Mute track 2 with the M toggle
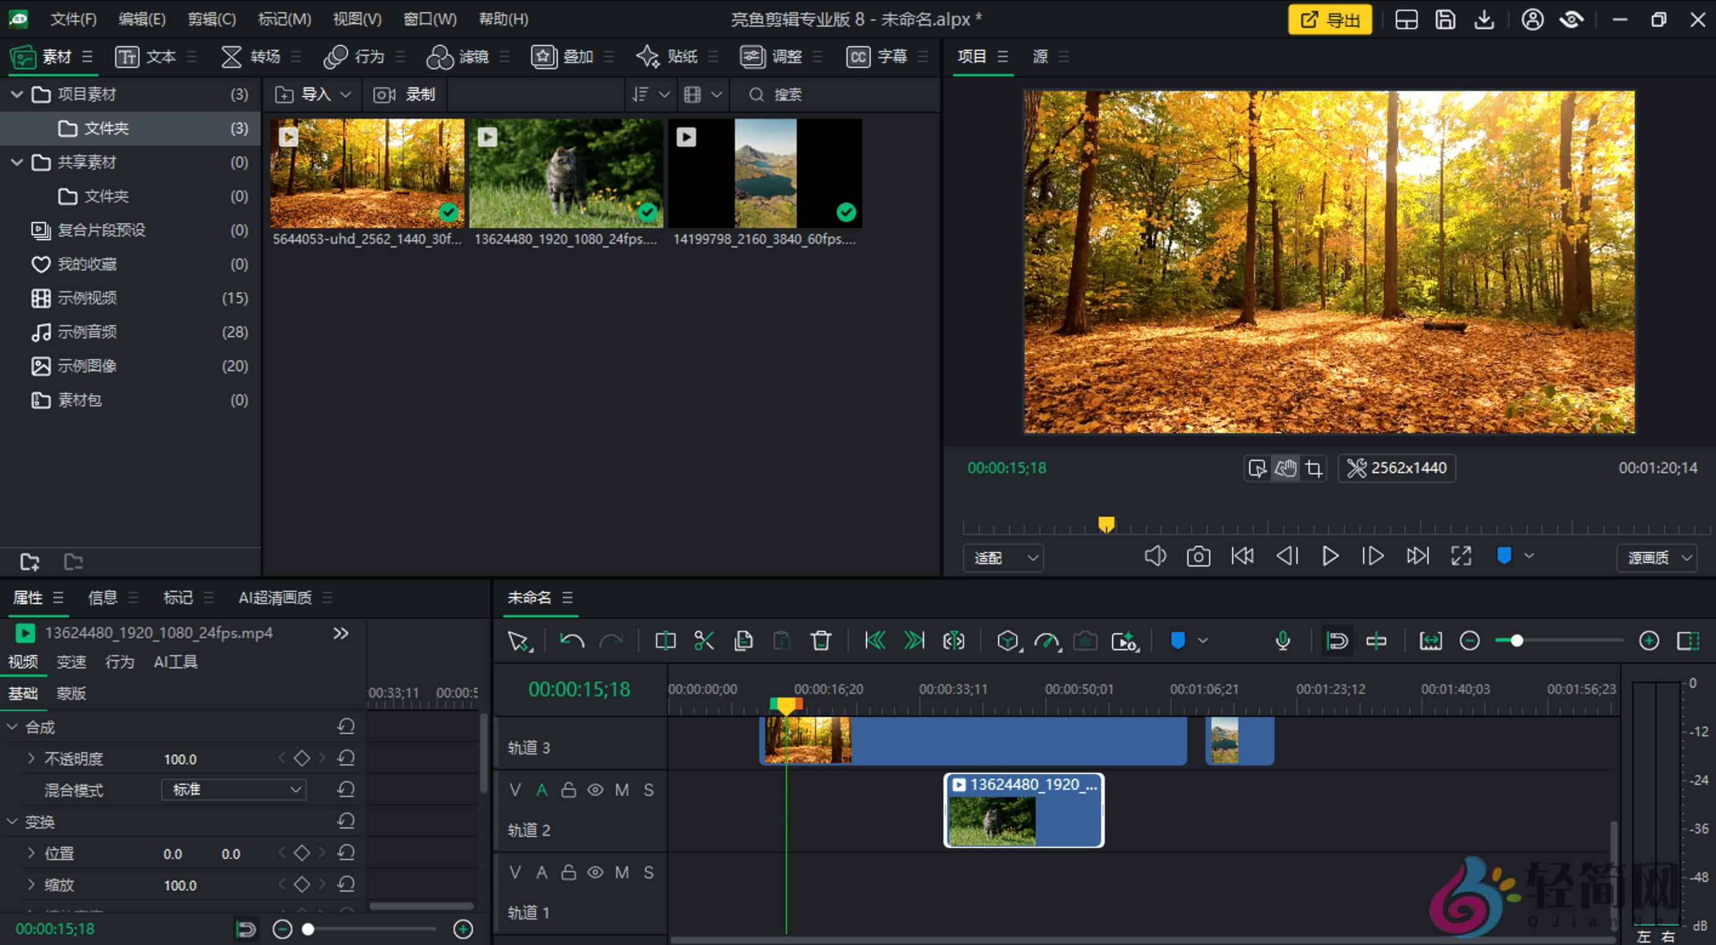Screen dimensions: 1716x945 622,790
